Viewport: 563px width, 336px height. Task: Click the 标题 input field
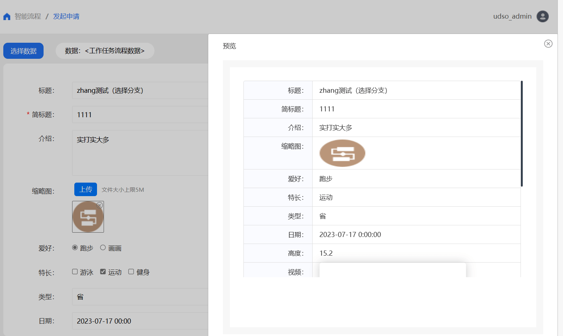[140, 91]
